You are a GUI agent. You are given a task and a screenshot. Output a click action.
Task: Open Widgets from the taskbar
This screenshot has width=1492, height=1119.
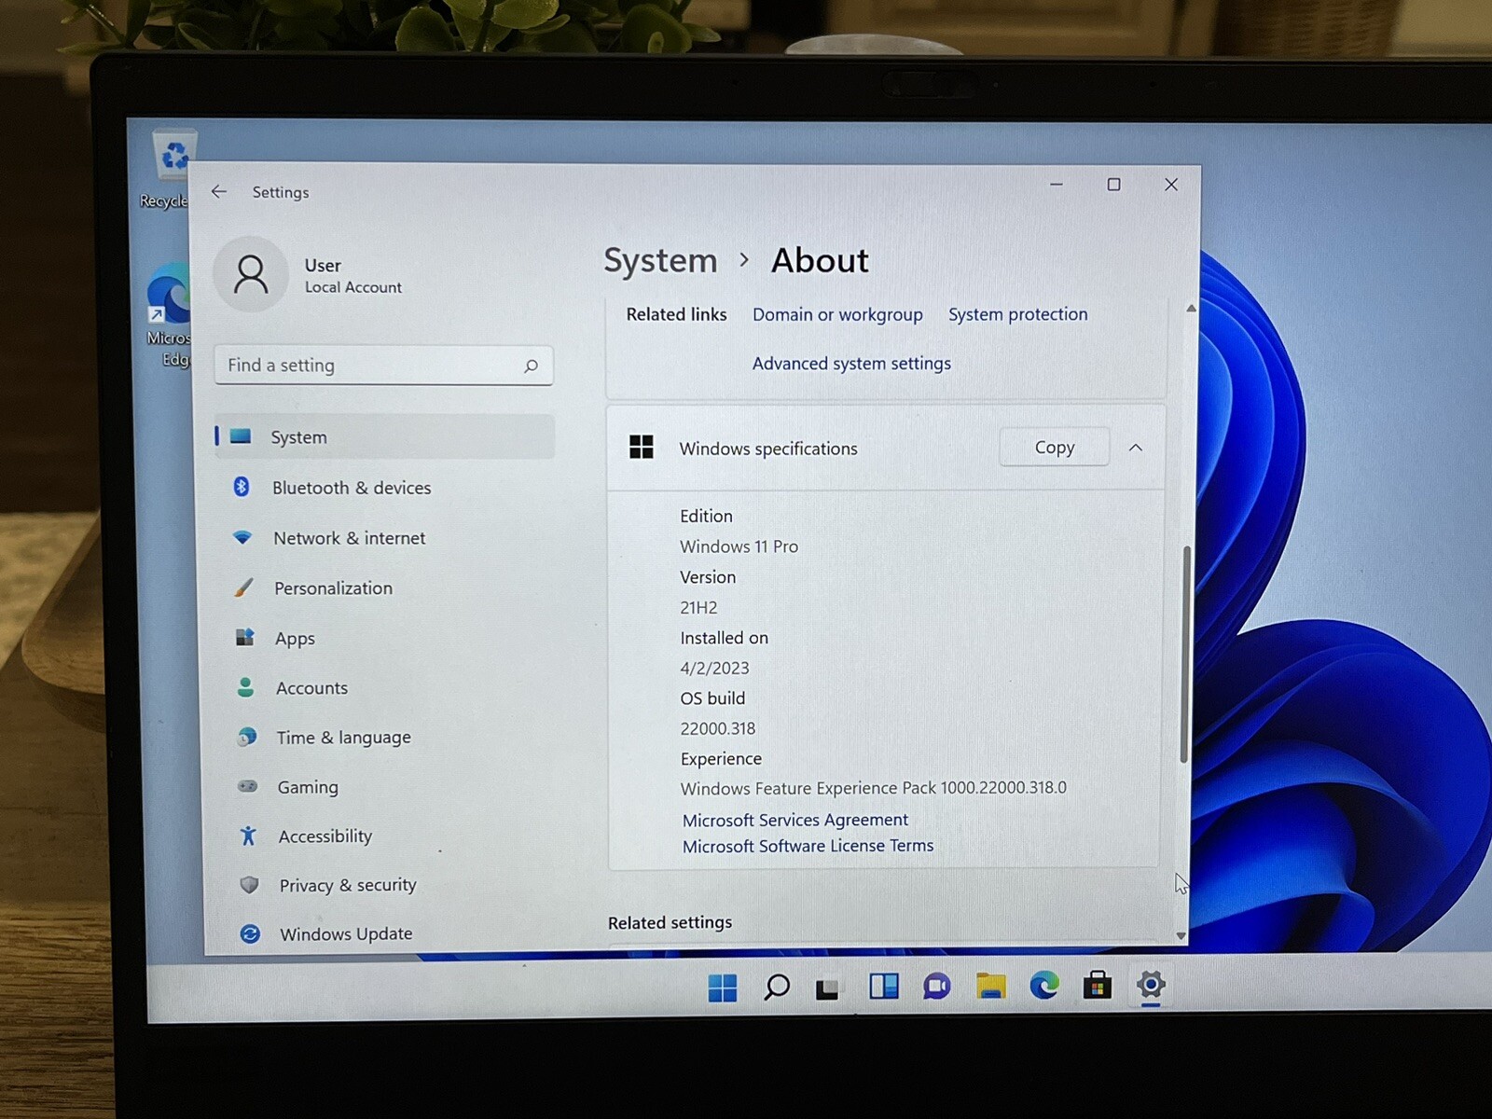click(x=883, y=986)
